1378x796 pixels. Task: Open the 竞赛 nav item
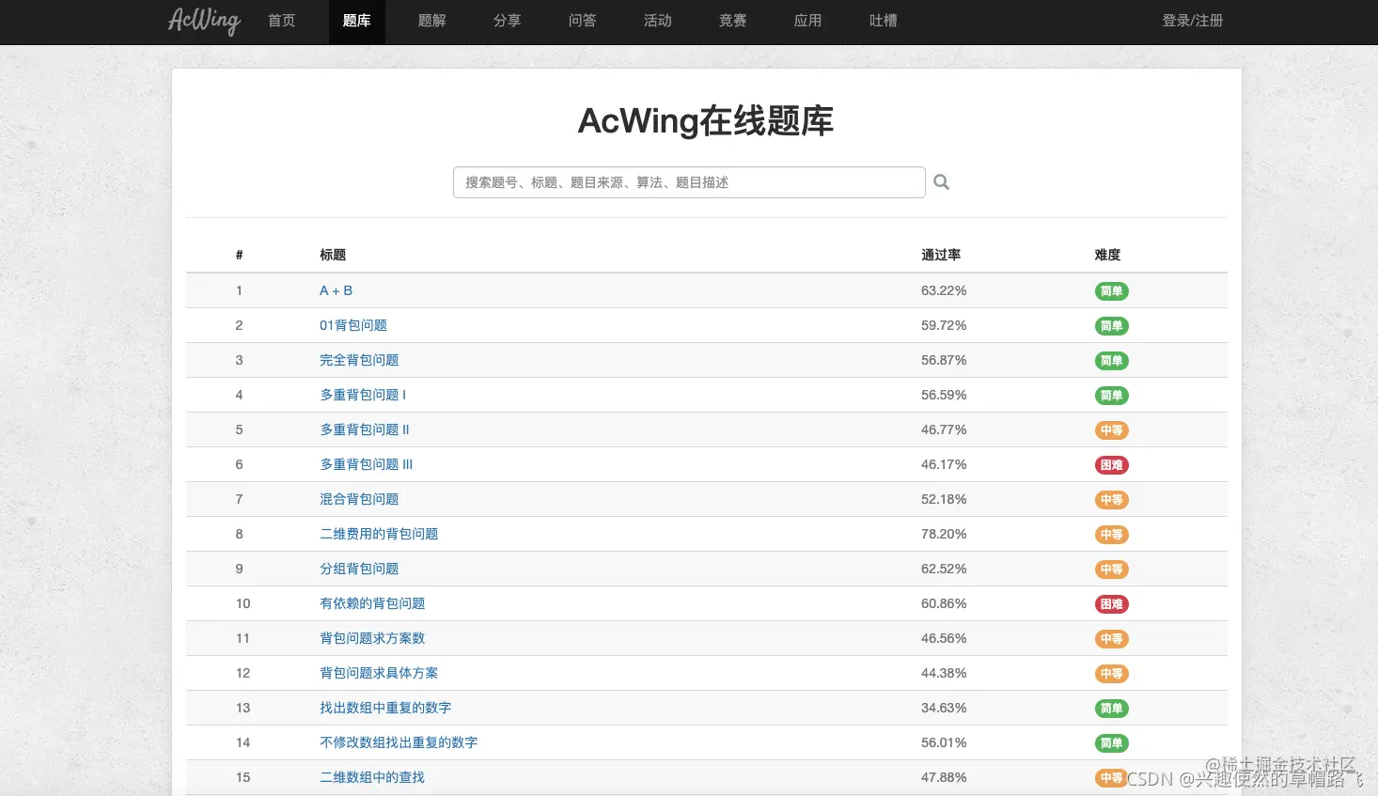pyautogui.click(x=733, y=21)
